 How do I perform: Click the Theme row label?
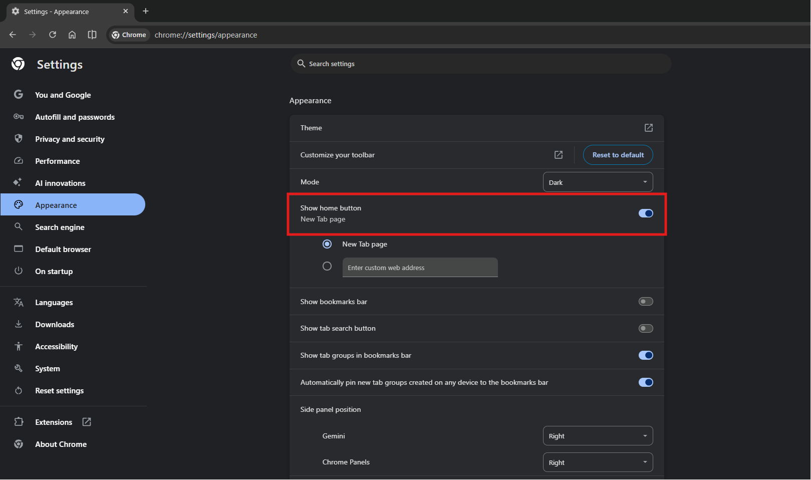(311, 128)
